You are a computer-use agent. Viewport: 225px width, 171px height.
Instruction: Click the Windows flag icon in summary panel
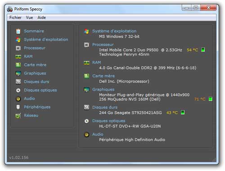(86, 31)
